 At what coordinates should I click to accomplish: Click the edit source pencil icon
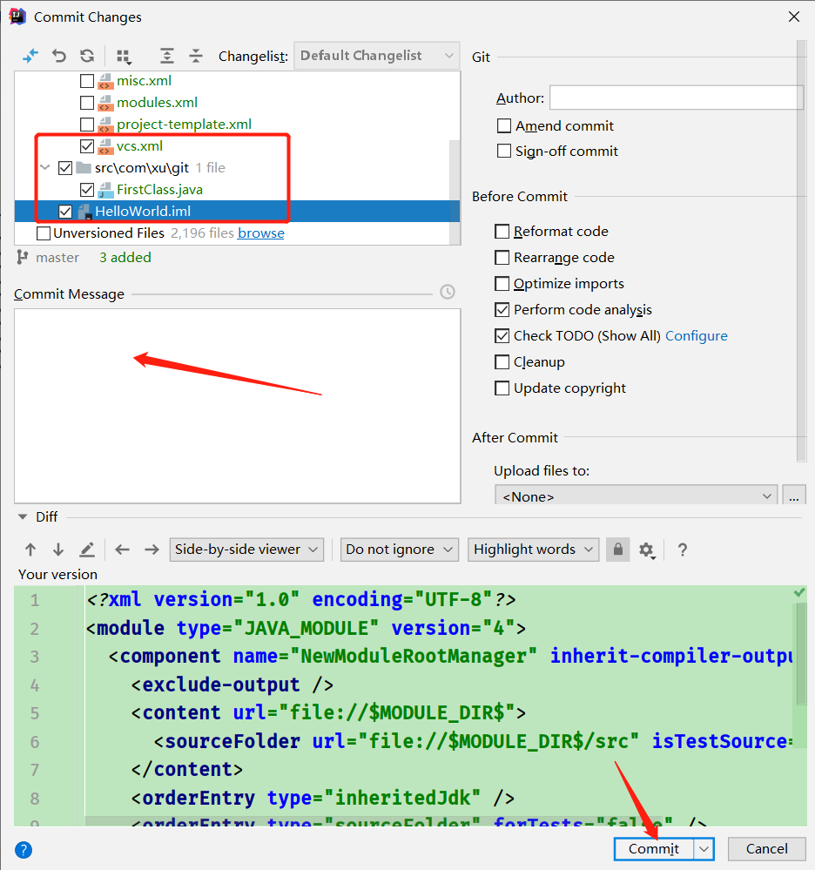[x=87, y=550]
